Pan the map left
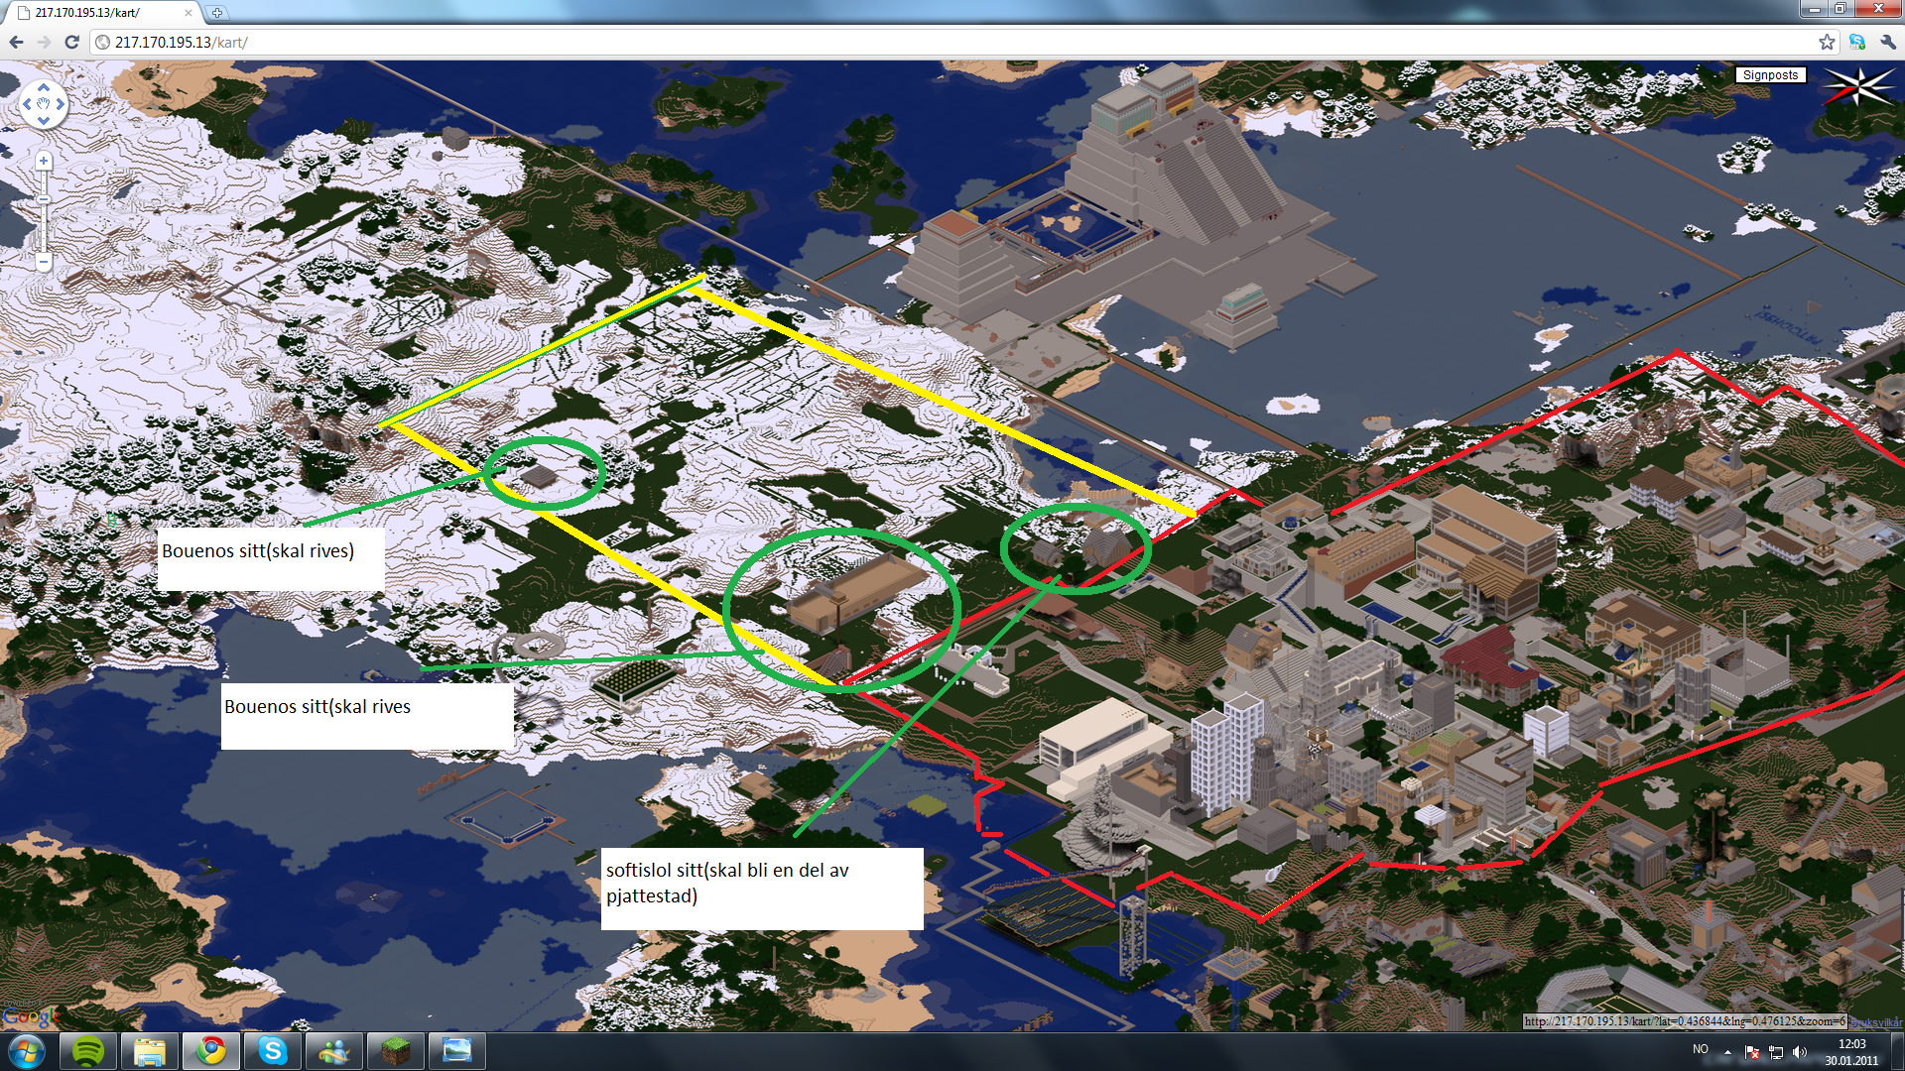Image resolution: width=1905 pixels, height=1071 pixels. [x=27, y=104]
